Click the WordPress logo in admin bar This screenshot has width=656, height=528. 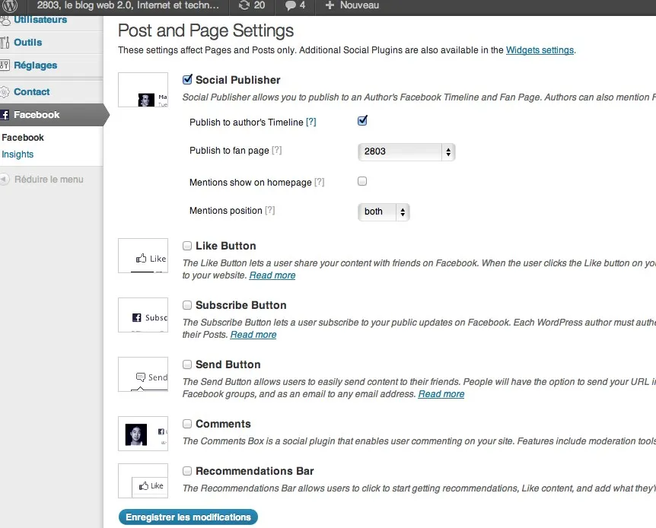point(10,5)
